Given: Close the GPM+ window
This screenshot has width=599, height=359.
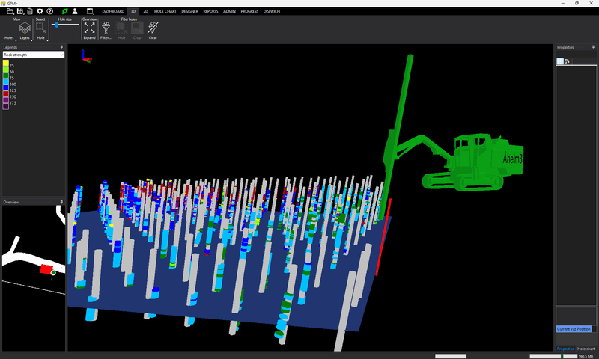Looking at the screenshot, I should [591, 3].
